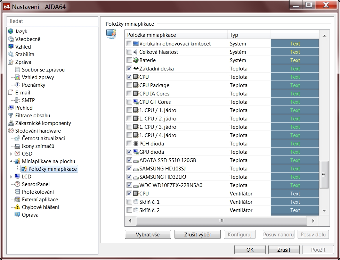Collapse Miniaplikace na plochu tree node

(11, 161)
